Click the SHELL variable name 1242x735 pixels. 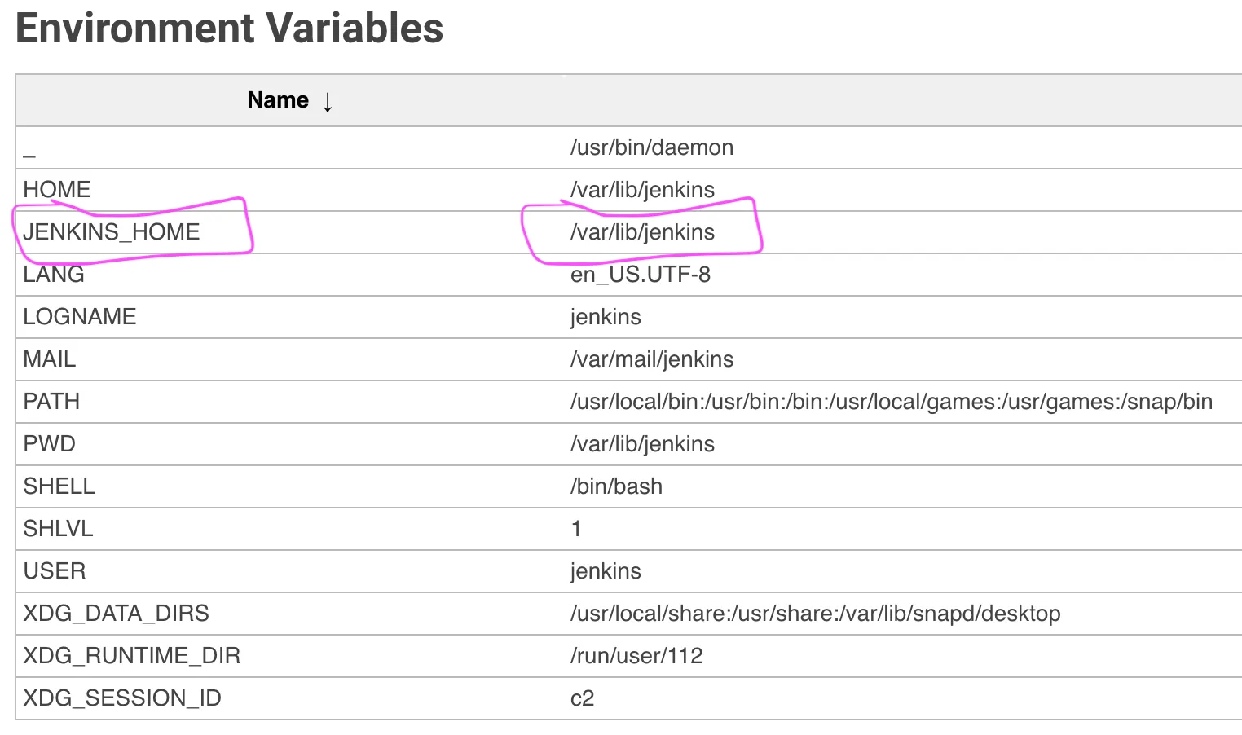click(59, 486)
